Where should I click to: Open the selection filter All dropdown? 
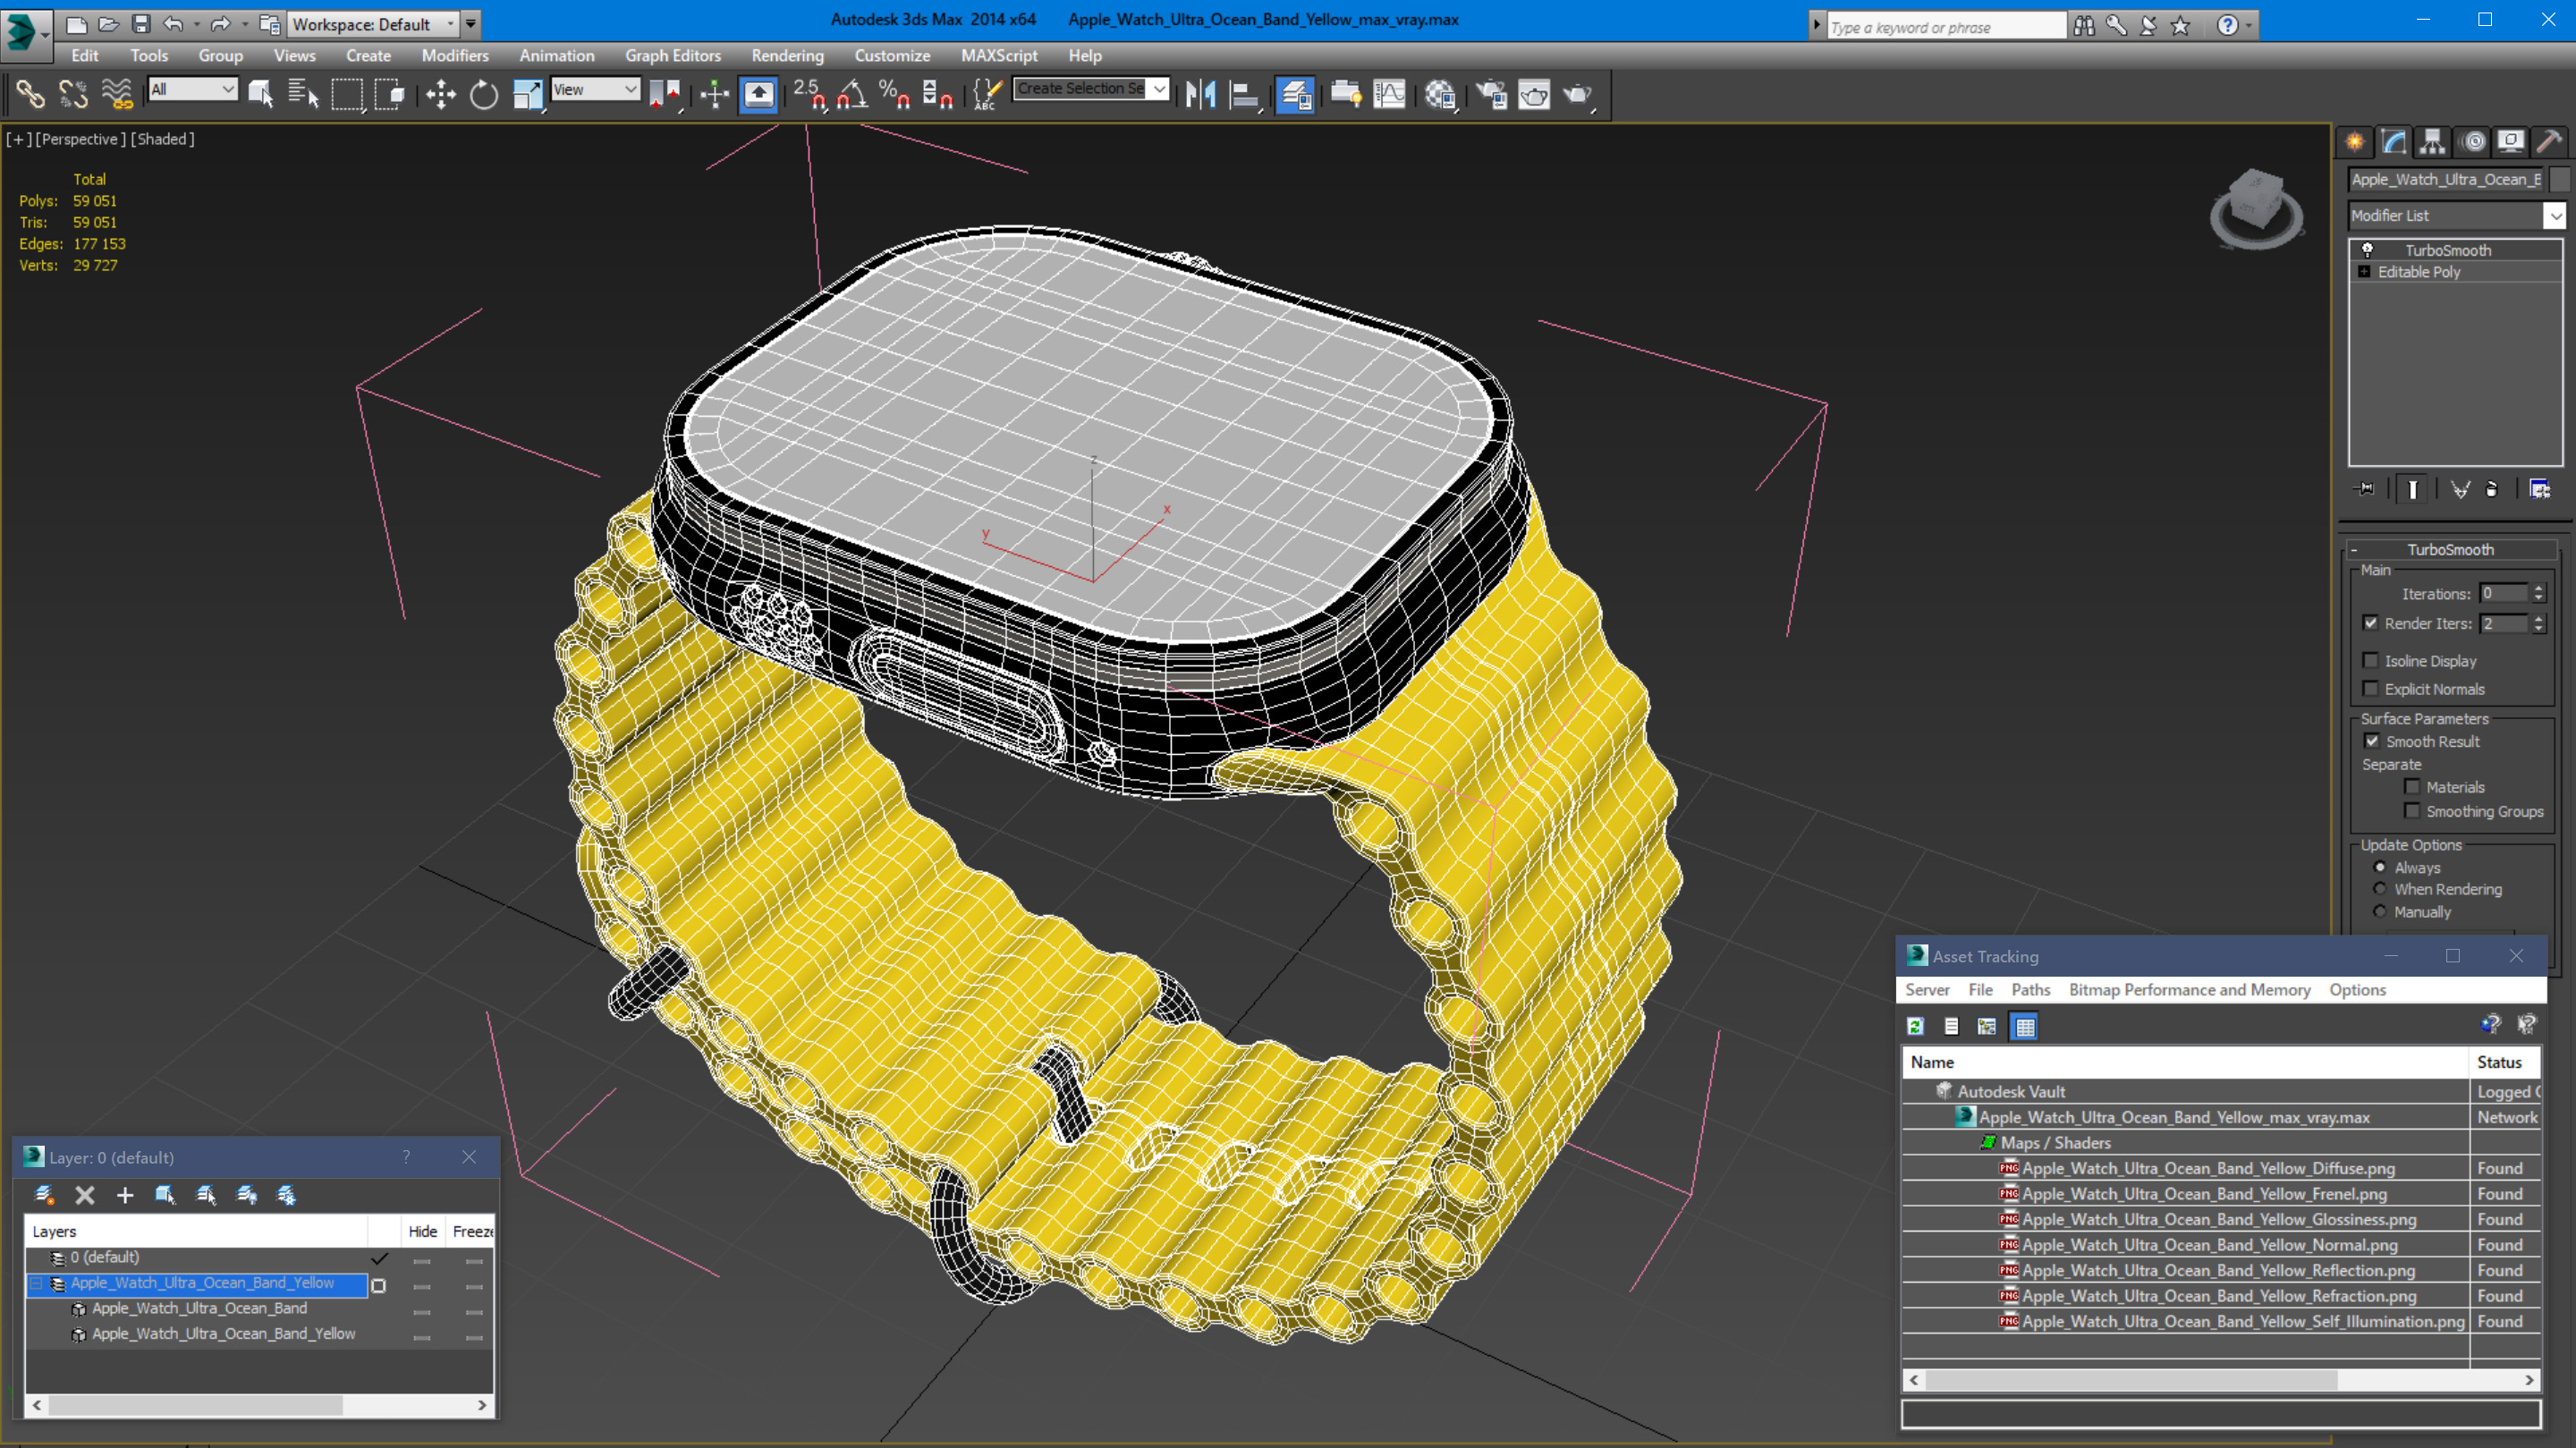[x=193, y=90]
